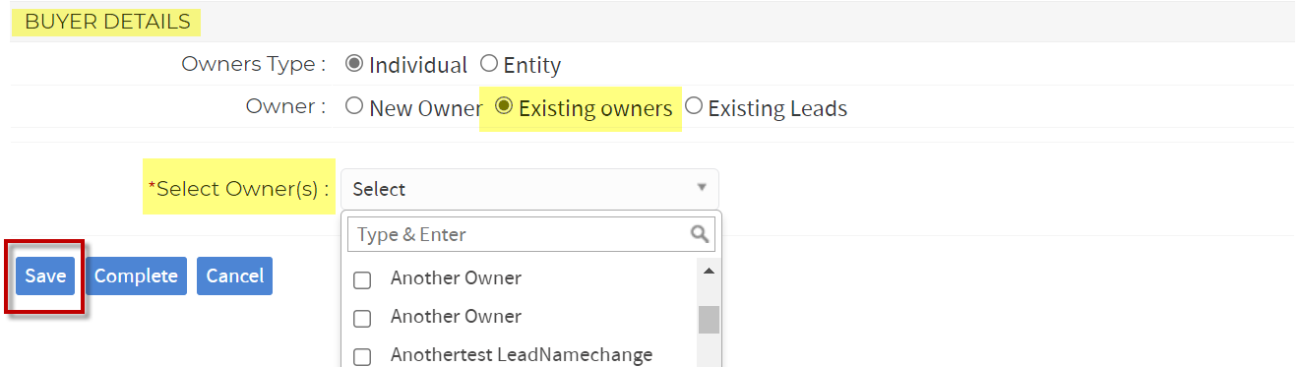Check the Anothertest LeadNamechange checkbox
Image resolution: width=1299 pixels, height=367 pixels.
coord(362,357)
